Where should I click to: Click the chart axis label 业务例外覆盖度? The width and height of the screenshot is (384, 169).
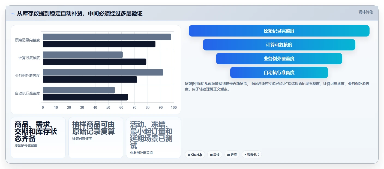[x=27, y=76]
